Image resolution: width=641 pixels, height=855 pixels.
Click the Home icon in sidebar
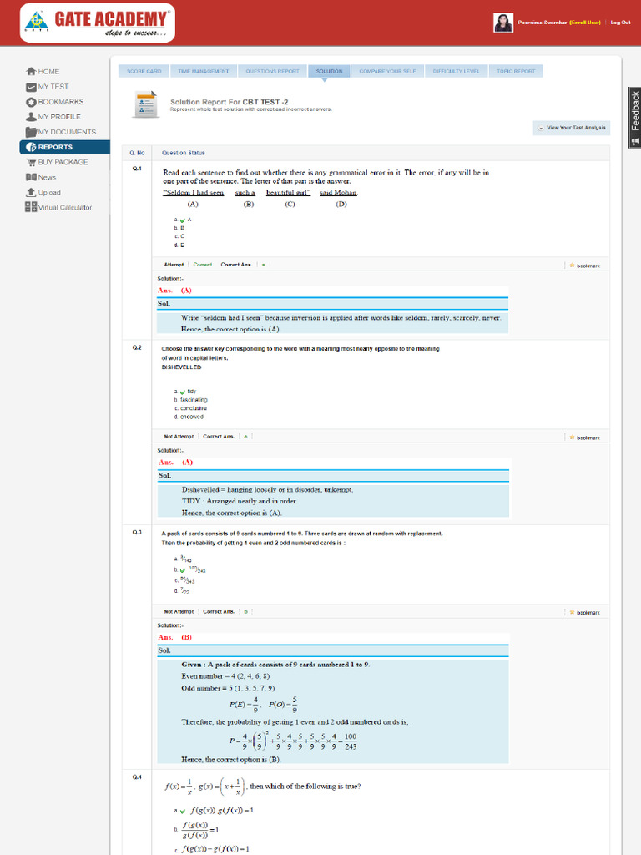click(31, 72)
